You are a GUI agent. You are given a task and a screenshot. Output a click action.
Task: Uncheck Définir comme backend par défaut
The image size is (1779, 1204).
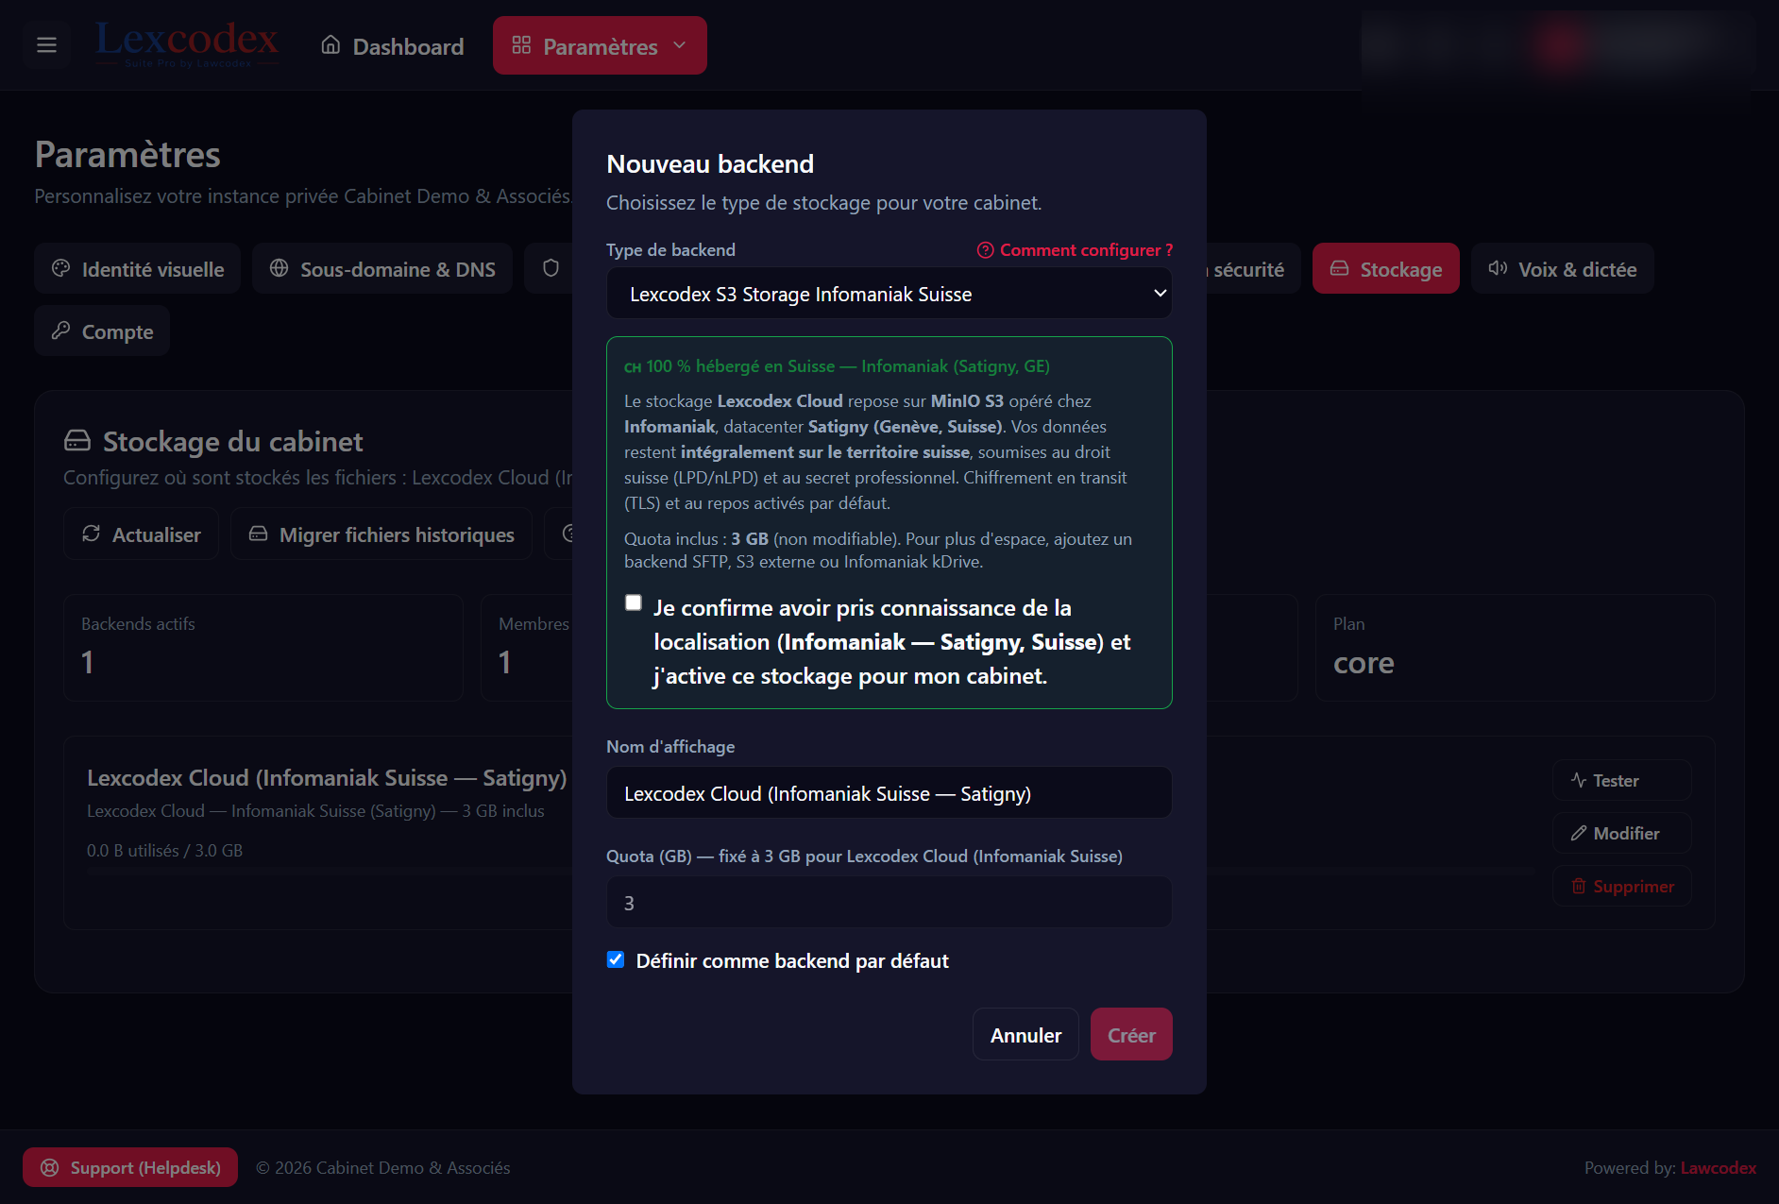click(x=616, y=960)
